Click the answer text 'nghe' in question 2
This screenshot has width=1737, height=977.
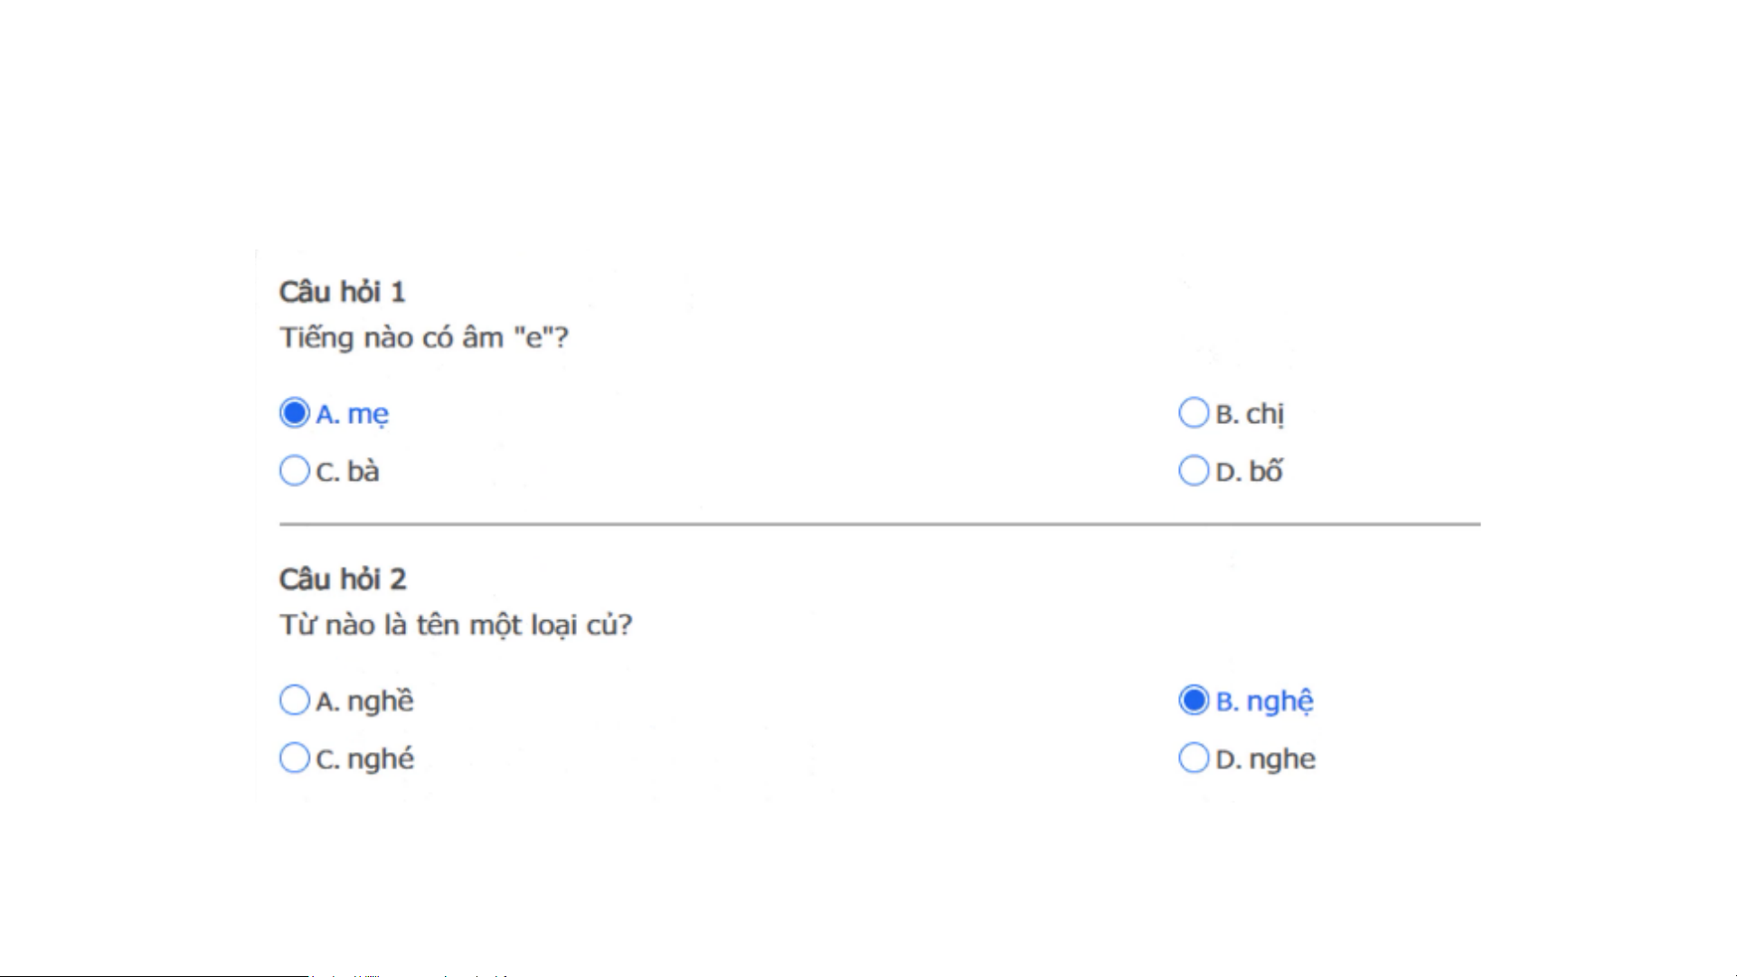[1282, 760]
